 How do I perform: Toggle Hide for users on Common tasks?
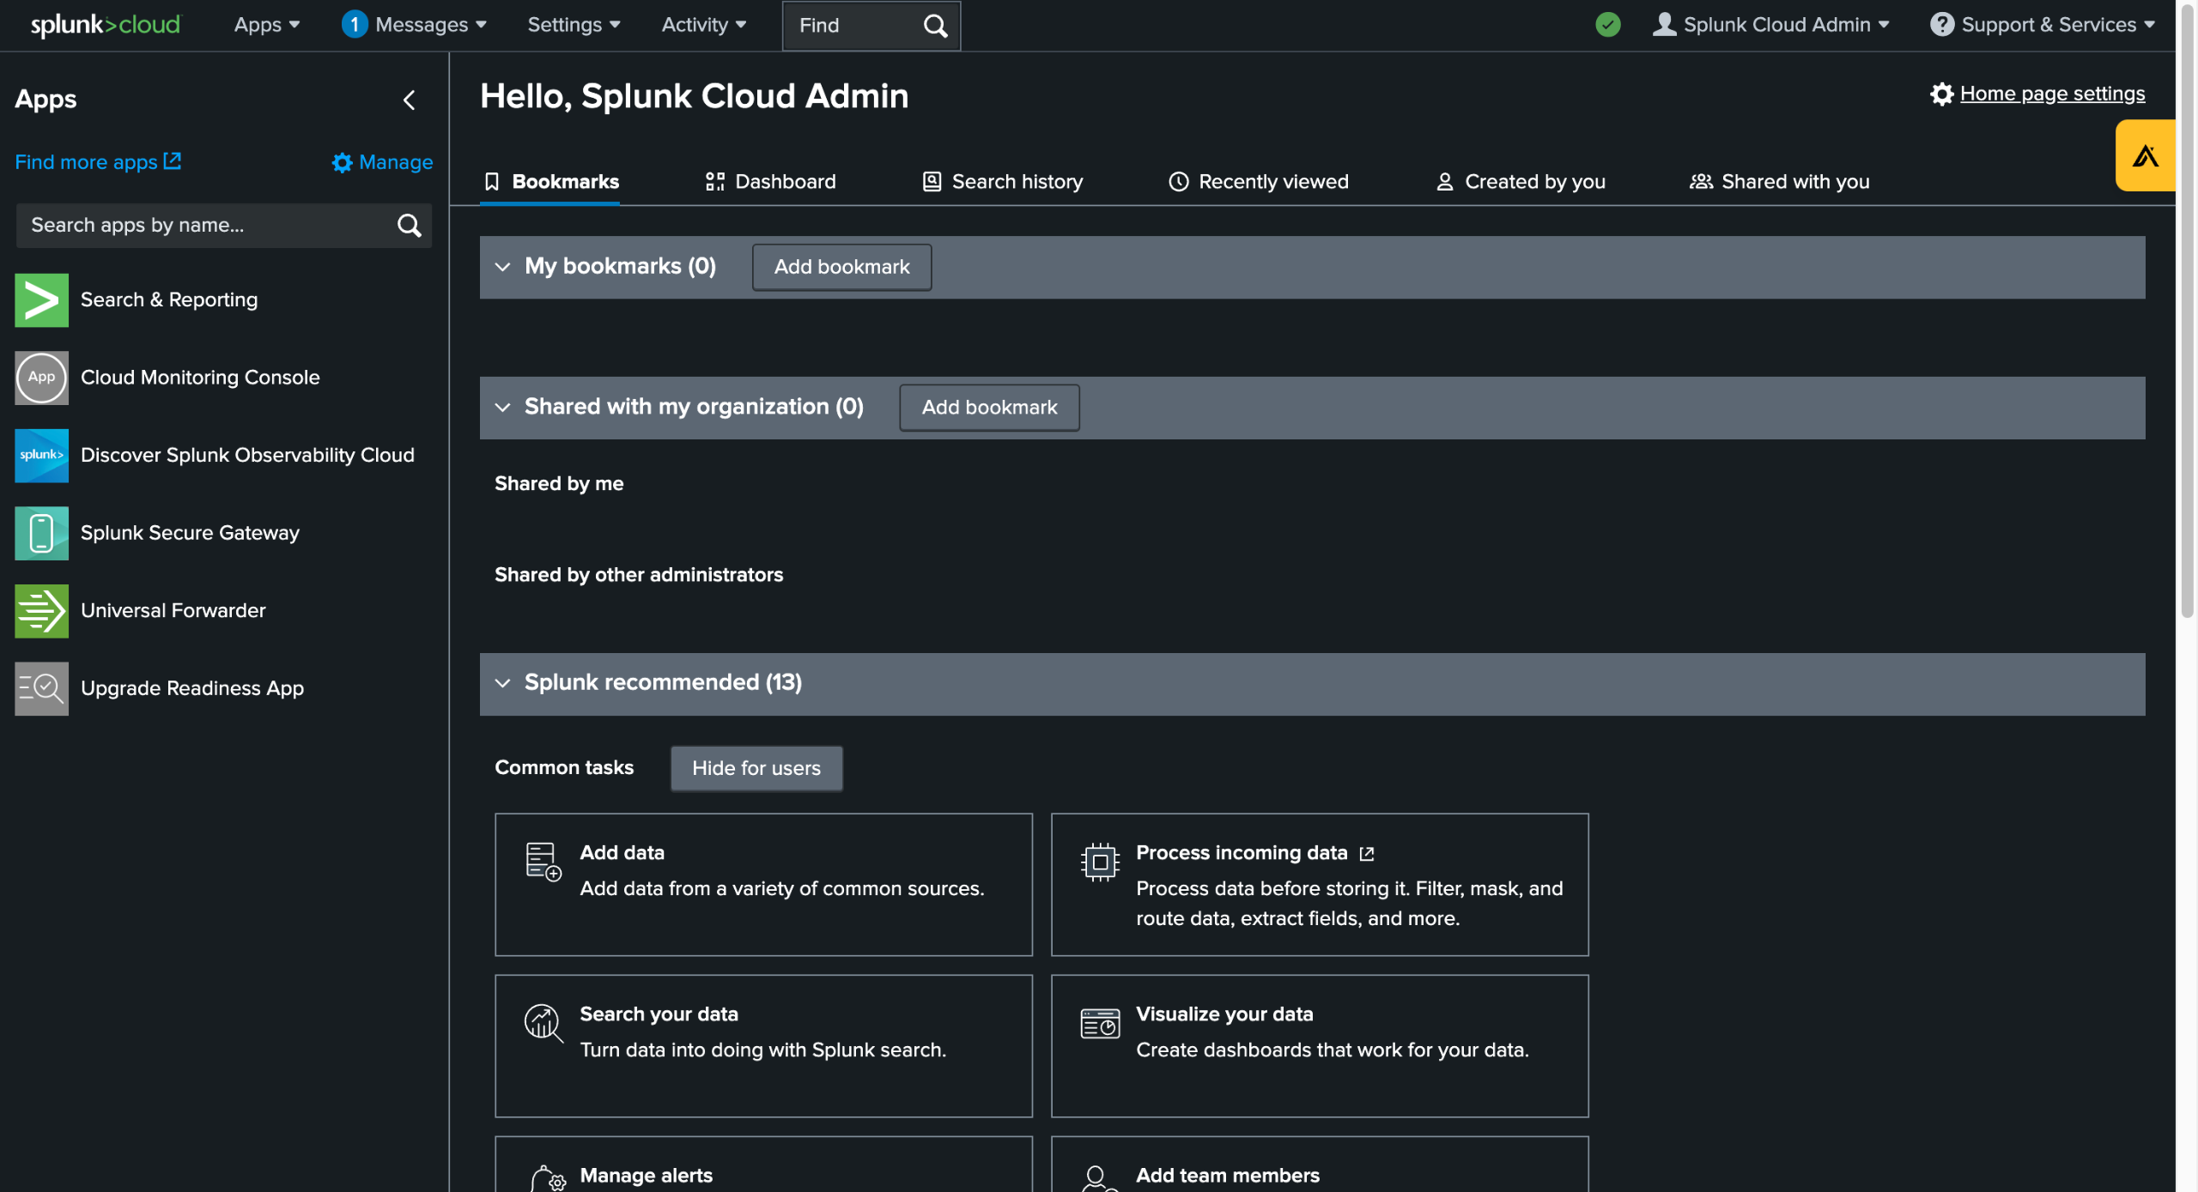pos(756,768)
